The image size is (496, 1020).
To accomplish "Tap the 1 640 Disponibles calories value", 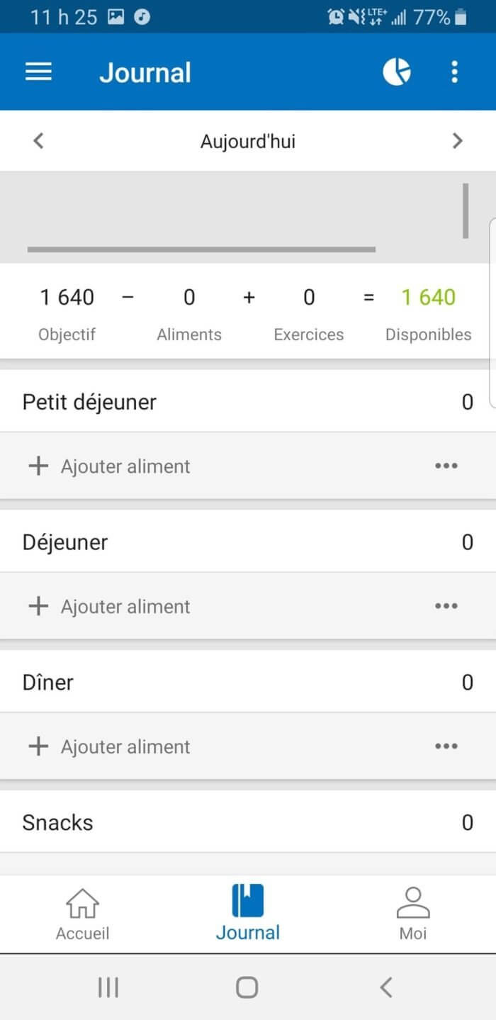I will [428, 298].
